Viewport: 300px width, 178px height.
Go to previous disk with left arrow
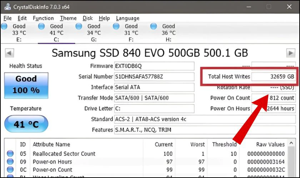click(9, 53)
